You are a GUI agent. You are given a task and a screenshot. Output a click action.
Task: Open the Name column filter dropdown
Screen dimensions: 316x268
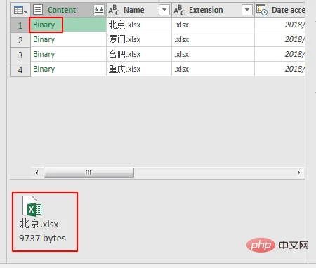164,10
